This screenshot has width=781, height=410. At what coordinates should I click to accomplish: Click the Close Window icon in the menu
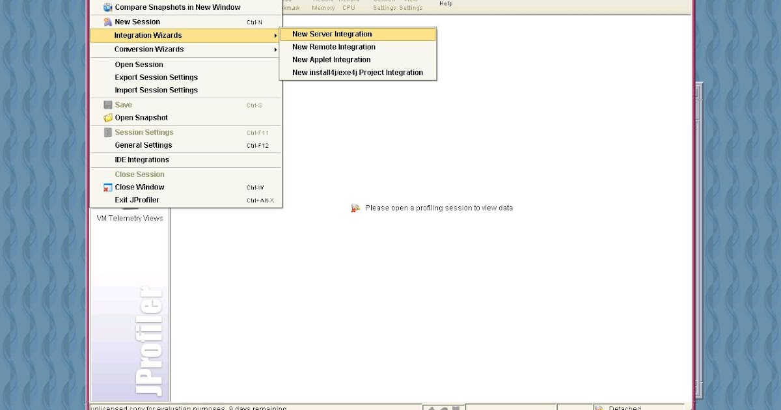point(107,187)
